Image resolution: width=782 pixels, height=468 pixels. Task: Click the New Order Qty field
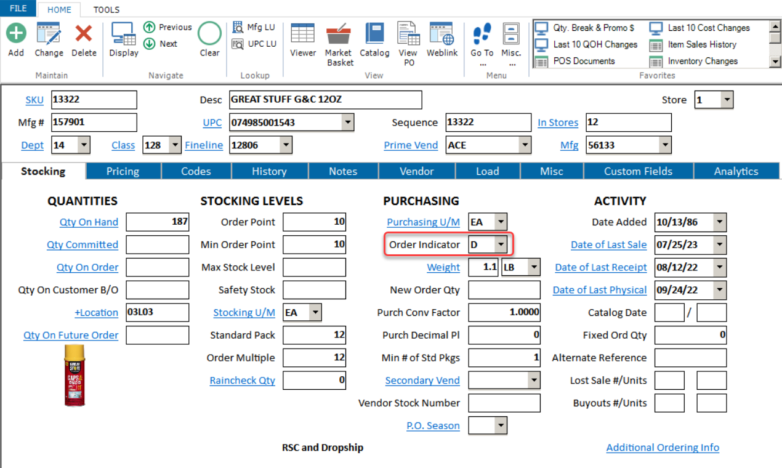tap(504, 290)
